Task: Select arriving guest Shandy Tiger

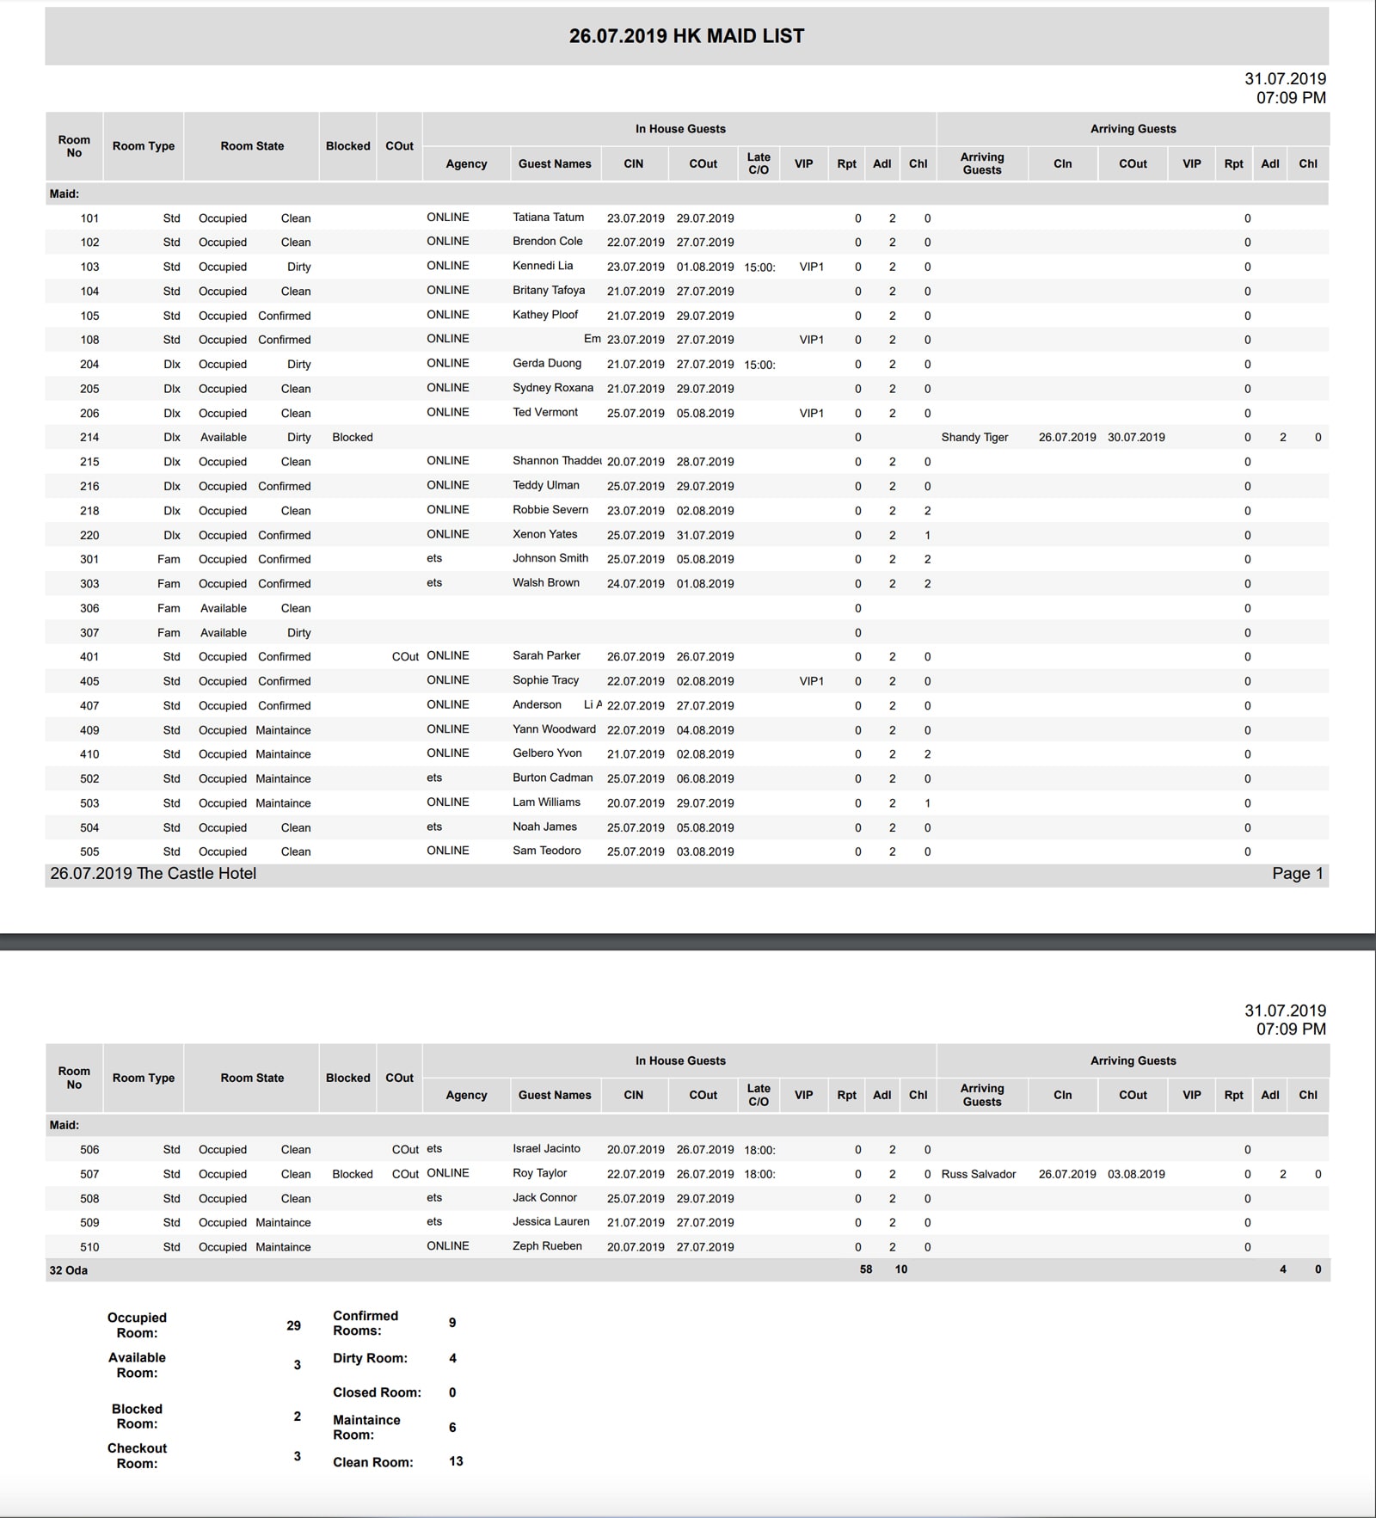Action: tap(974, 437)
